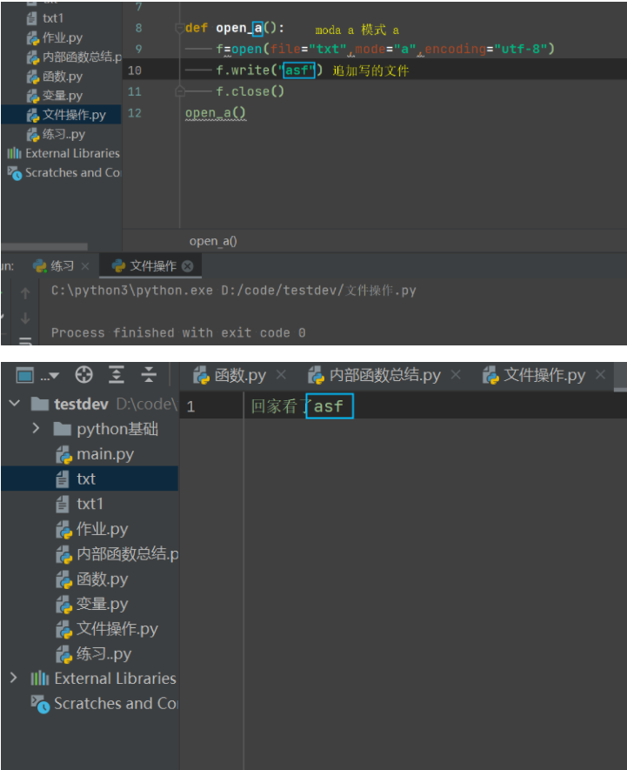Select Scratches and Consoles in the upper tree
This screenshot has height=770, width=627.
tap(61, 172)
